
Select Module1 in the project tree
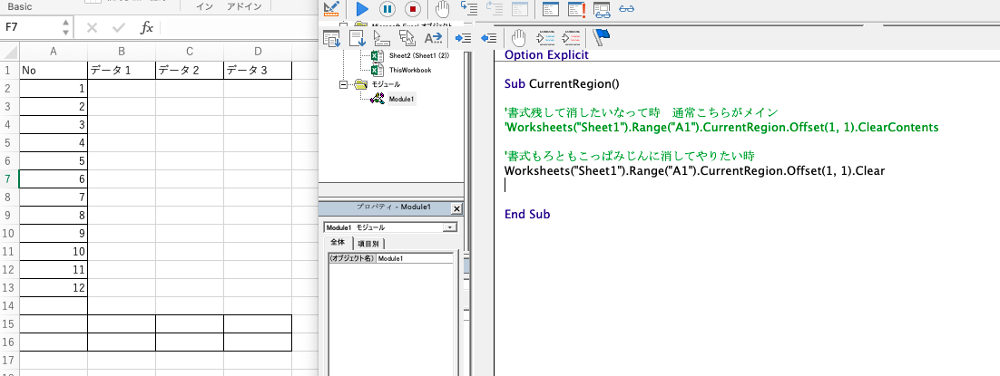(x=402, y=99)
